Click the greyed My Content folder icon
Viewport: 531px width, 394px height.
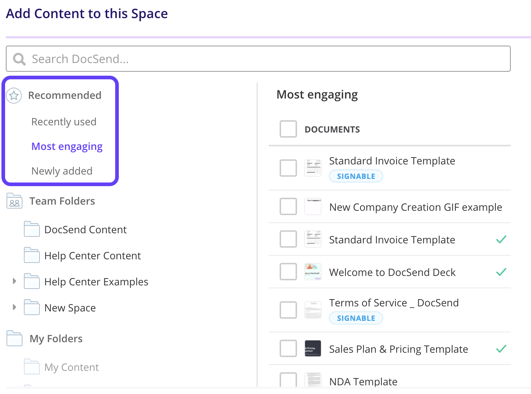click(32, 366)
